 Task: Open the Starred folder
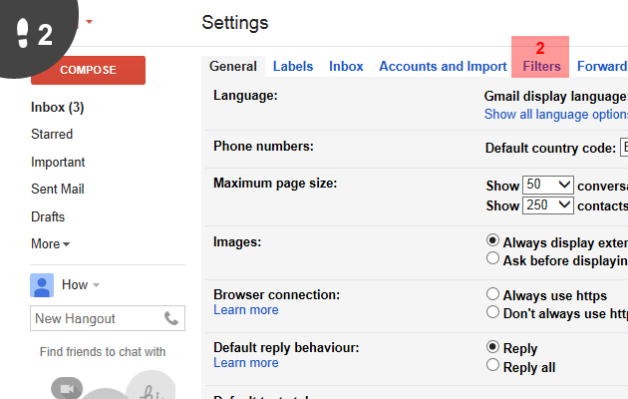click(x=52, y=135)
